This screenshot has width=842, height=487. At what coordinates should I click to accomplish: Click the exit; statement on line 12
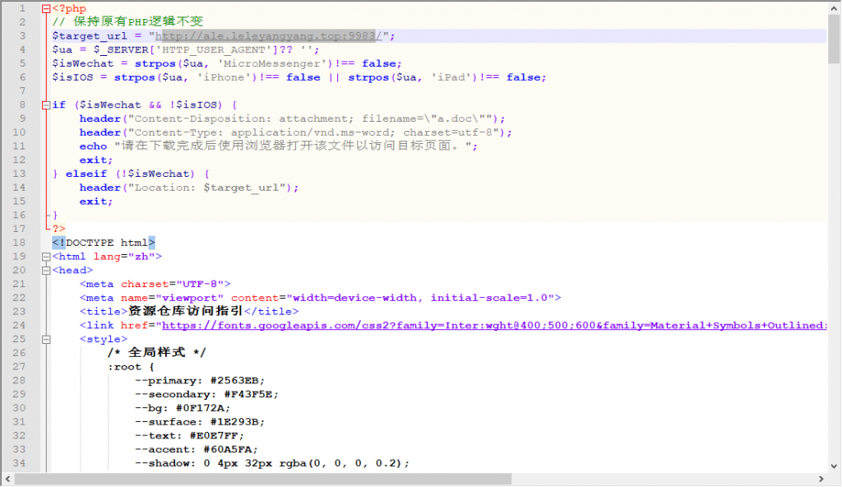point(96,160)
